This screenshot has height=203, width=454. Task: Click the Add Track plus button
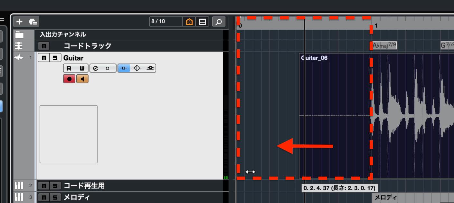pyautogui.click(x=20, y=22)
